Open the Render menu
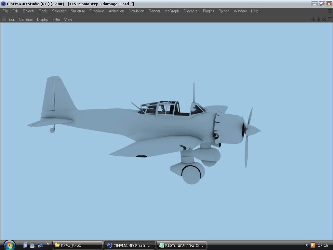The width and height of the screenshot is (333, 250). pos(154,11)
